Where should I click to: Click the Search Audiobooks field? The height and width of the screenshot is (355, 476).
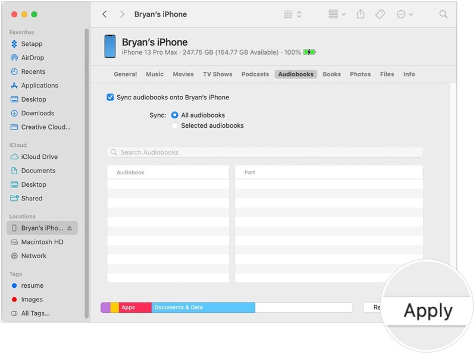[265, 152]
